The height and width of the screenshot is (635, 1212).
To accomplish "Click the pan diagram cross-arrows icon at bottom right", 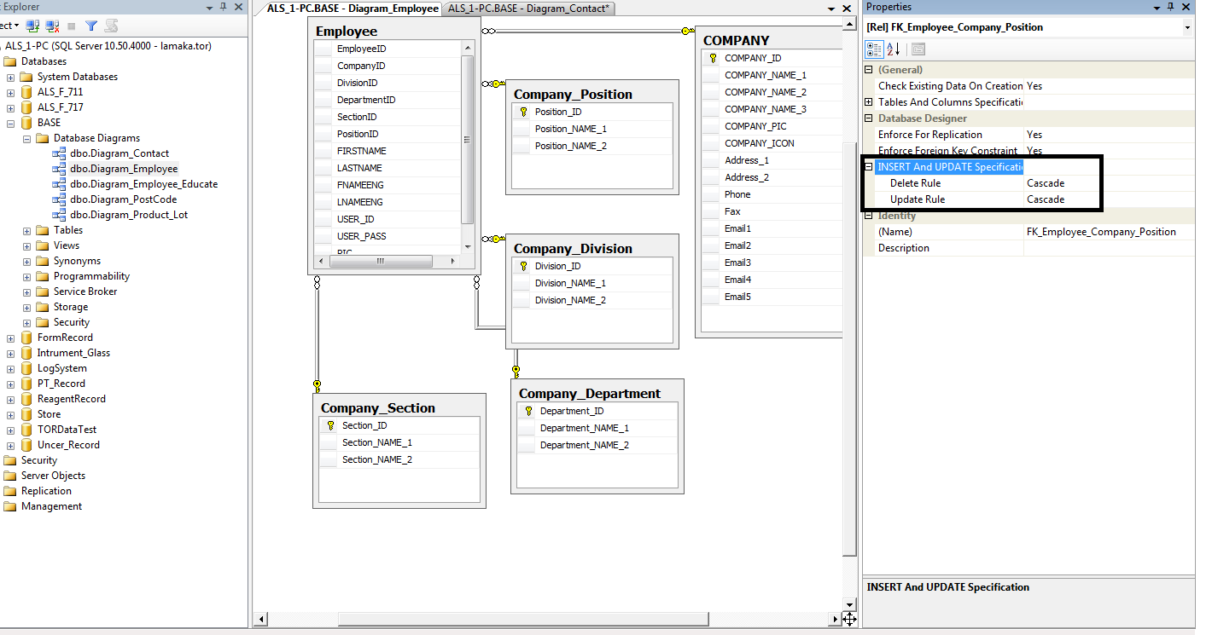I will 849,619.
